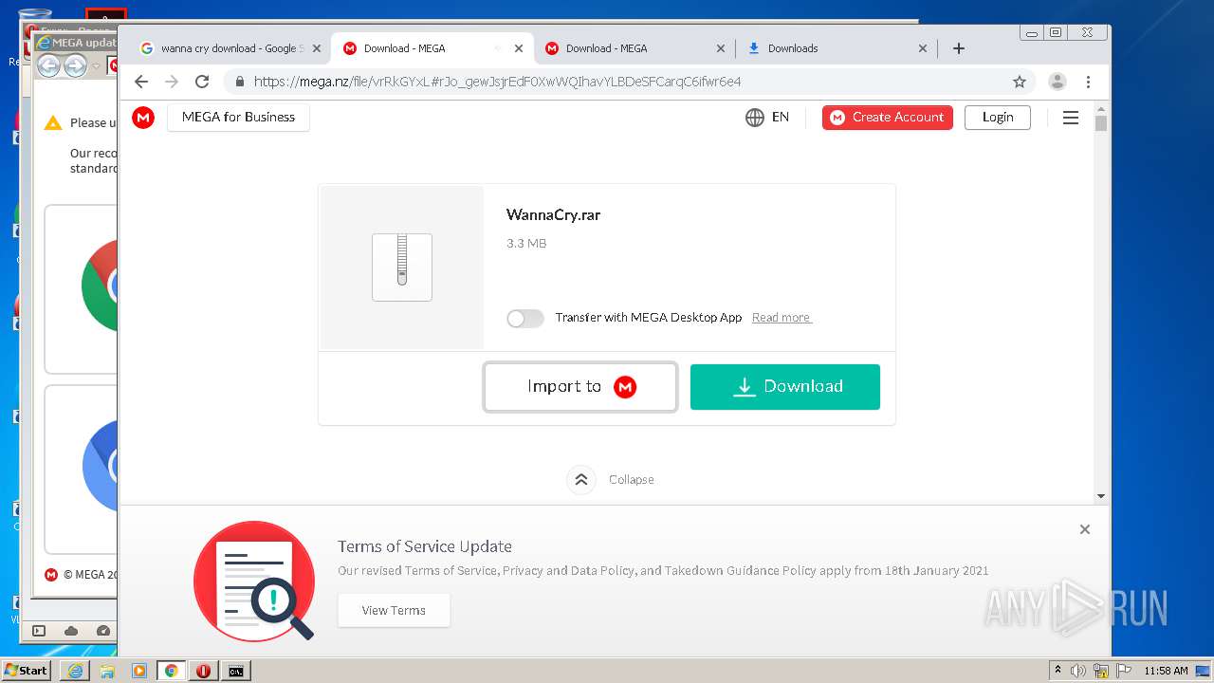The image size is (1214, 683).
Task: Bookmark this page with the star icon
Action: point(1020,82)
